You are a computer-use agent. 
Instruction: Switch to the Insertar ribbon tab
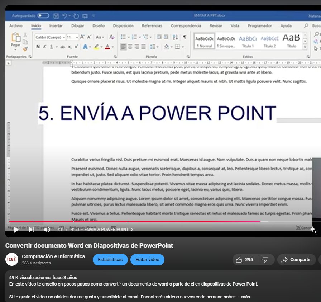pos(56,26)
